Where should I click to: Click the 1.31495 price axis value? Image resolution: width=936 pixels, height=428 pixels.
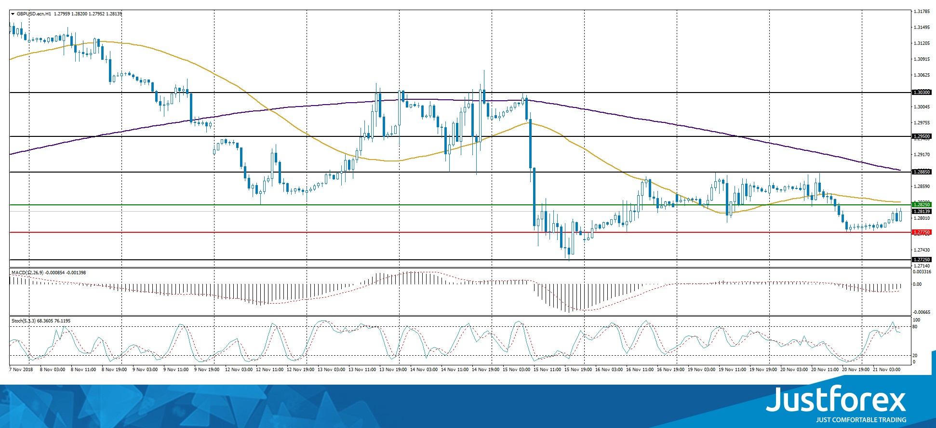coord(922,27)
